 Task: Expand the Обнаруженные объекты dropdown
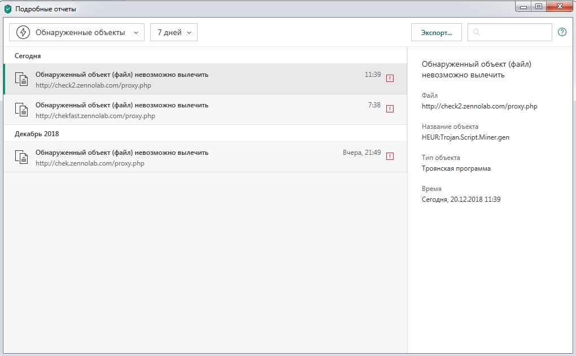pos(77,33)
